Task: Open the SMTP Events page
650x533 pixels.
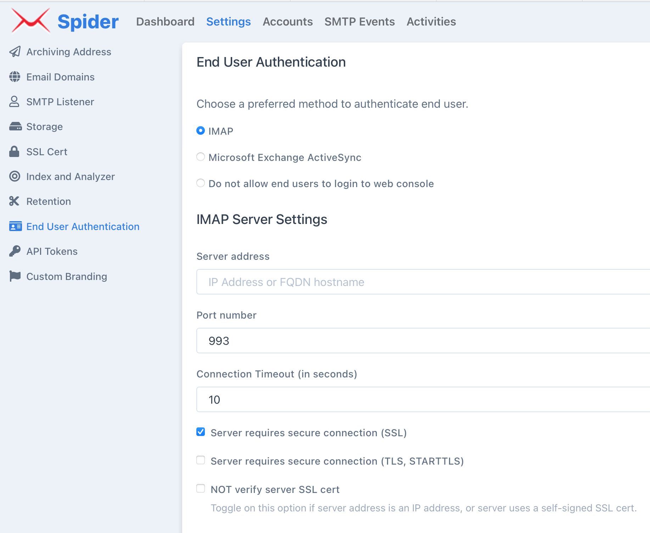Action: tap(359, 22)
